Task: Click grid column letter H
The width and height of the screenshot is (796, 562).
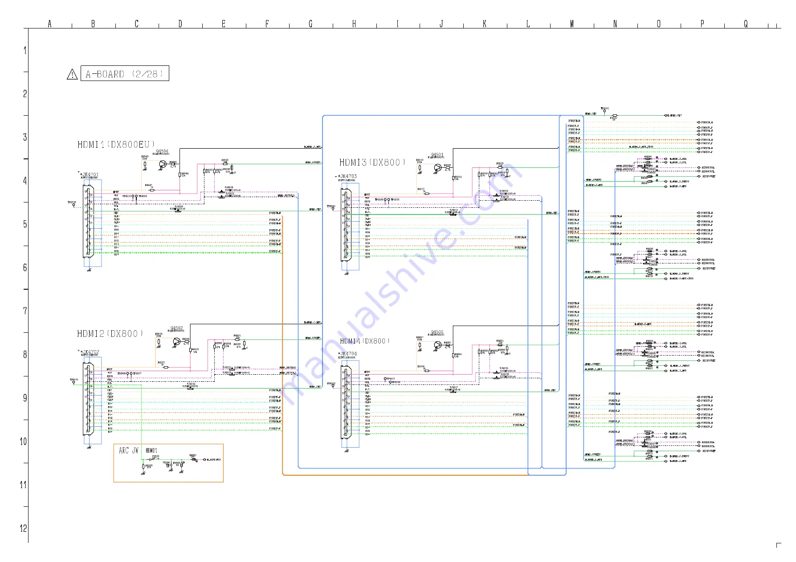Action: 354,24
